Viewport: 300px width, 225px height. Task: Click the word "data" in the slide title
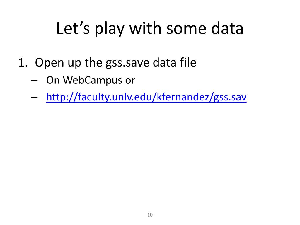pyautogui.click(x=227, y=28)
